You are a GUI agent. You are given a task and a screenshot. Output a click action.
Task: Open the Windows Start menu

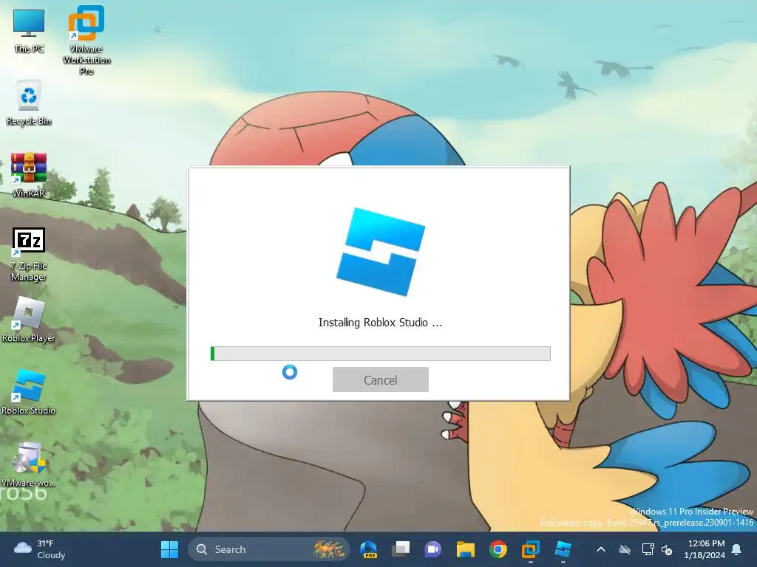coord(169,549)
